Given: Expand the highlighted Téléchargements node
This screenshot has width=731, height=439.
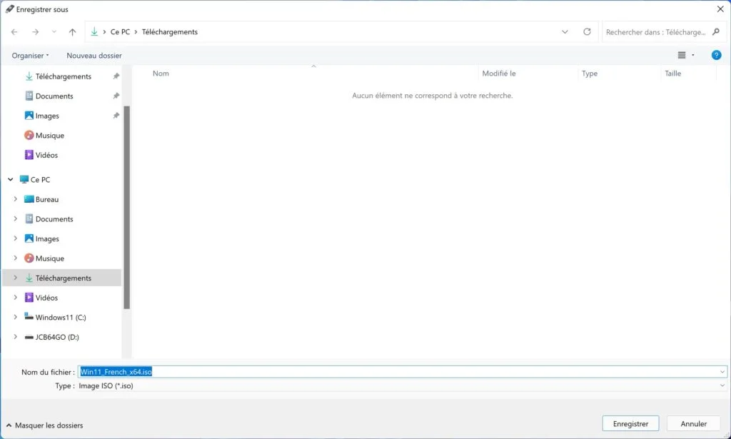Looking at the screenshot, I should click(16, 277).
